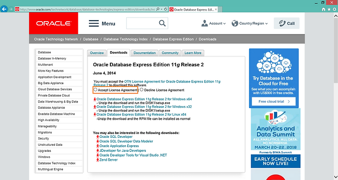Open Analytics and Data Summit banner
338x180 pixels.
pyautogui.click(x=276, y=138)
